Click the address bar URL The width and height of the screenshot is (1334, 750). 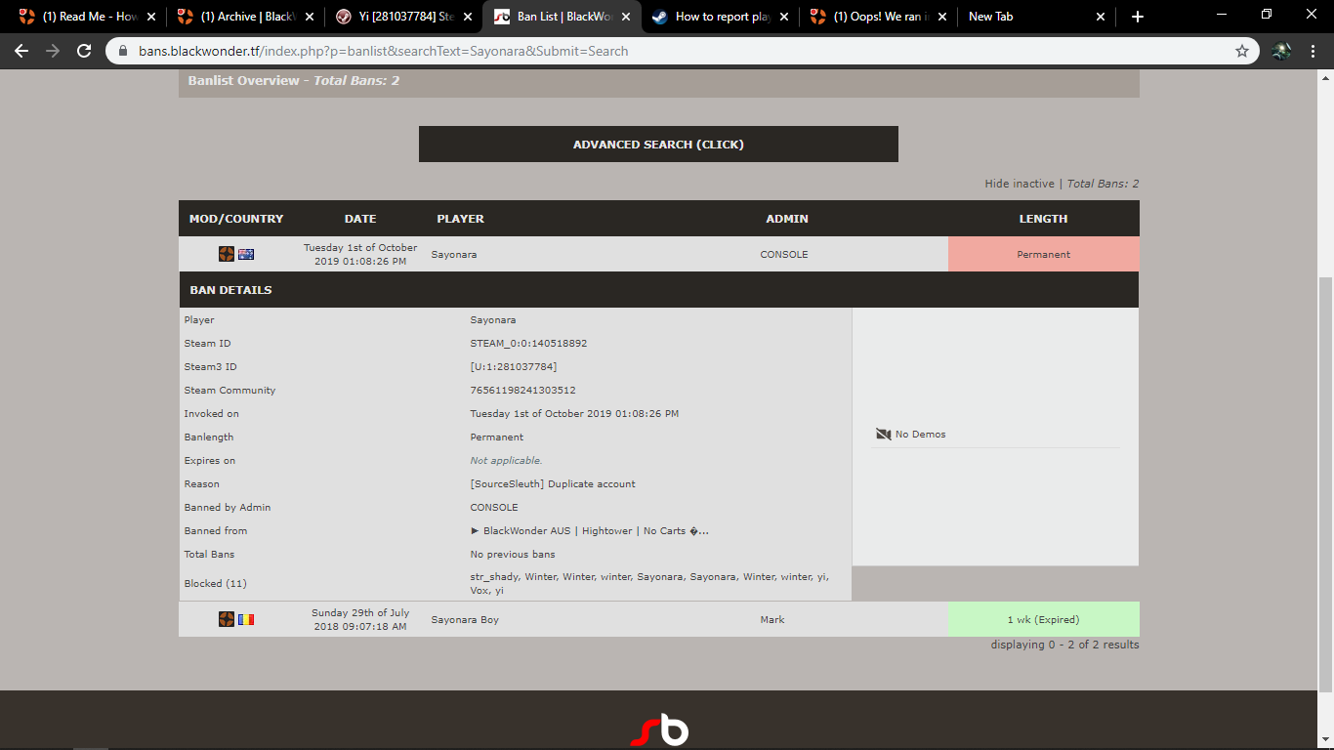click(383, 51)
